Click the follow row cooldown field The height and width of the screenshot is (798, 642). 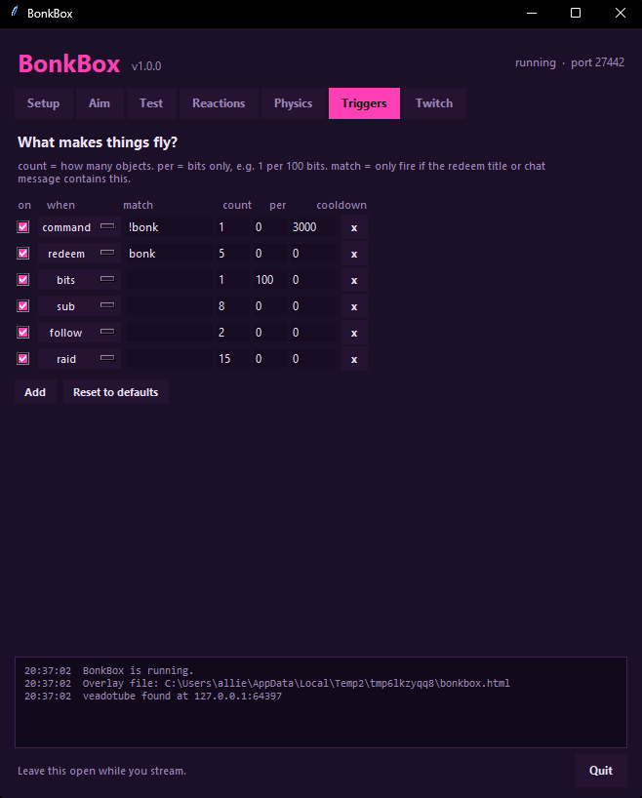(312, 333)
